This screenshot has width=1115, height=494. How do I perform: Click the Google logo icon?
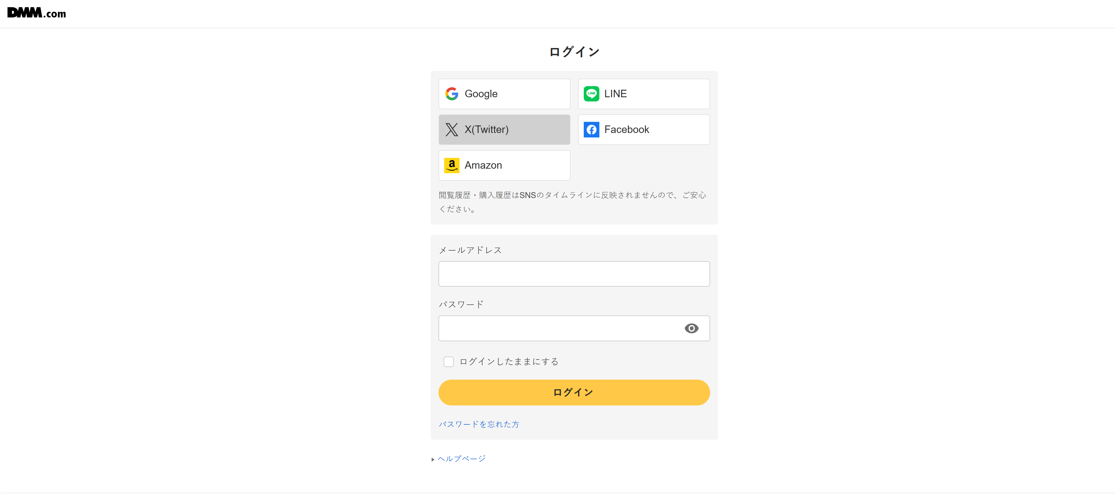click(451, 94)
